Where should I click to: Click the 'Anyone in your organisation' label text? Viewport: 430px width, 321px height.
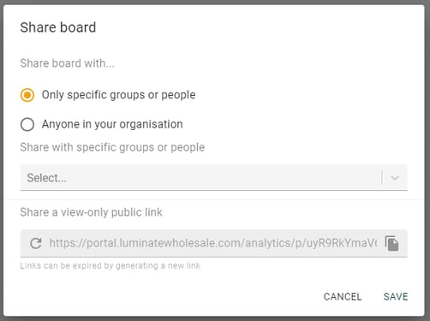tap(112, 124)
